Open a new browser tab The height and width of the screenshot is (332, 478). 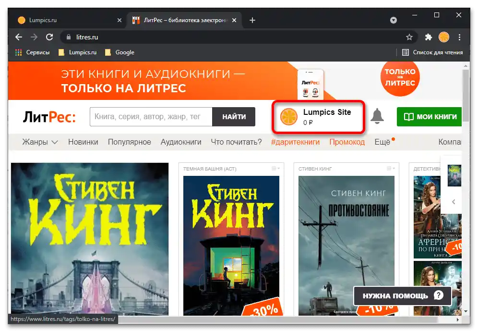click(x=252, y=20)
